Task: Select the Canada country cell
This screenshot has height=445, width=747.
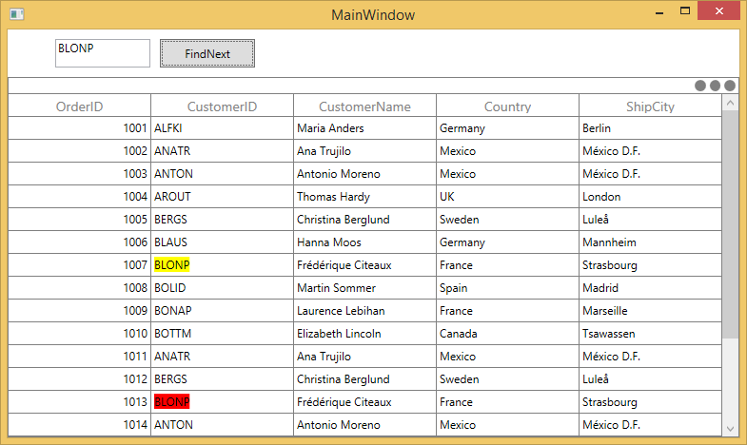Action: (507, 334)
